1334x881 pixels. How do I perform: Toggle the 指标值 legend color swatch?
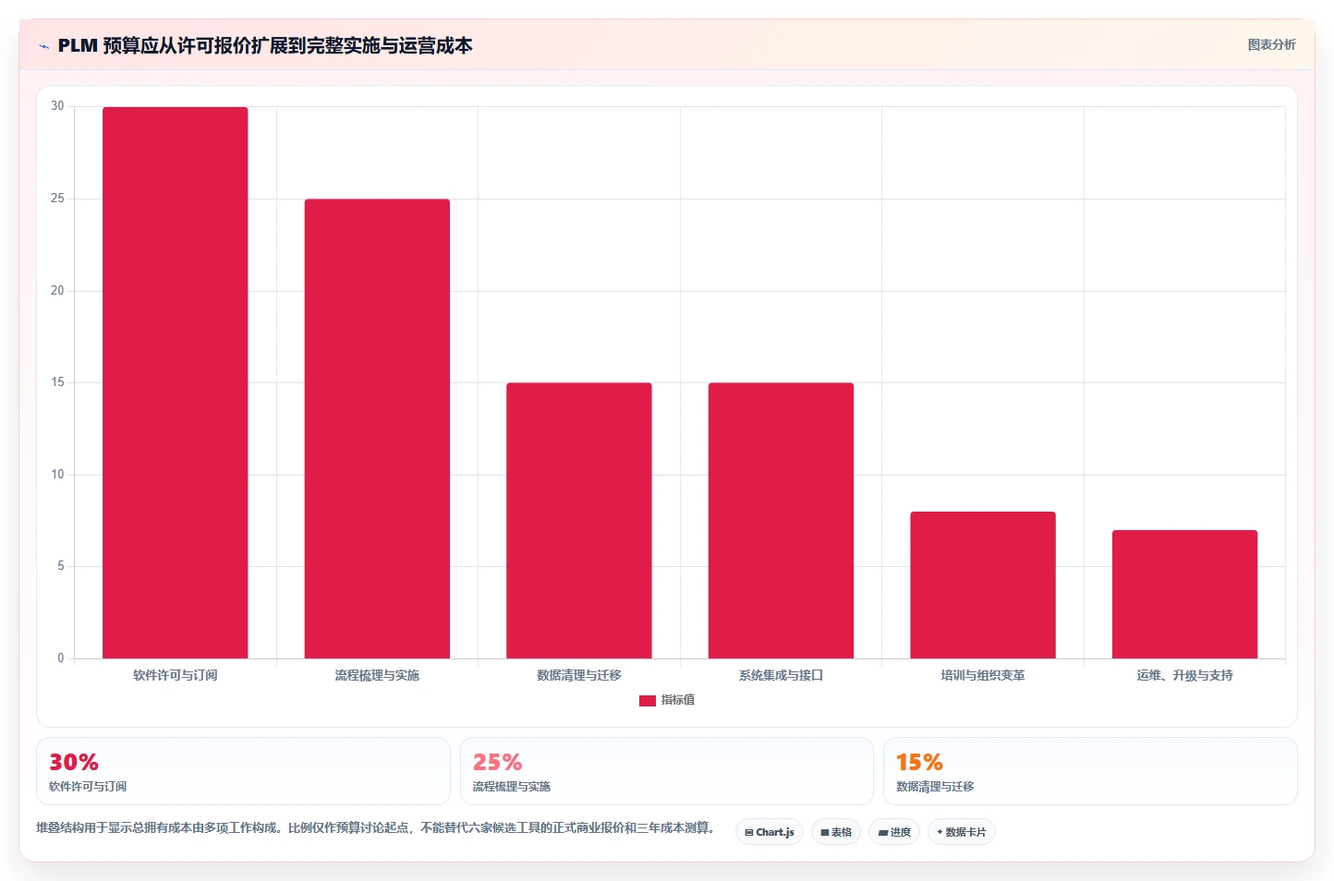click(x=648, y=701)
